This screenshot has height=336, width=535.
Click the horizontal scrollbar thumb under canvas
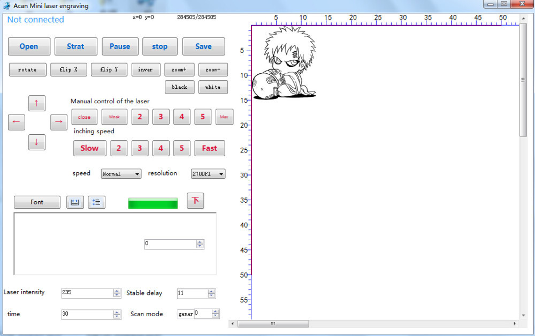(x=273, y=323)
